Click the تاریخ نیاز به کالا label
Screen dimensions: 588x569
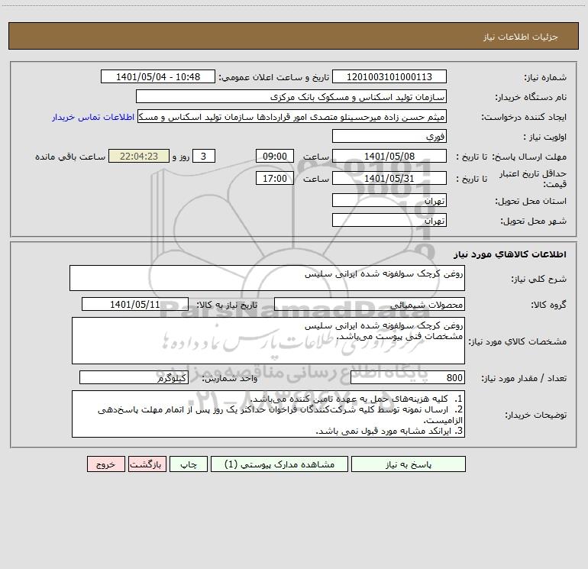(x=228, y=305)
